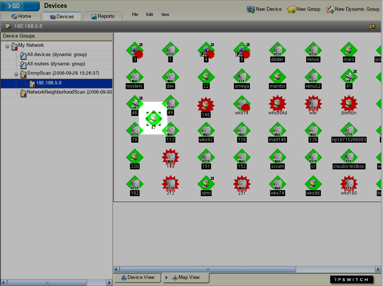Click the Device Groups panel header
The height and width of the screenshot is (286, 383).
click(57, 36)
